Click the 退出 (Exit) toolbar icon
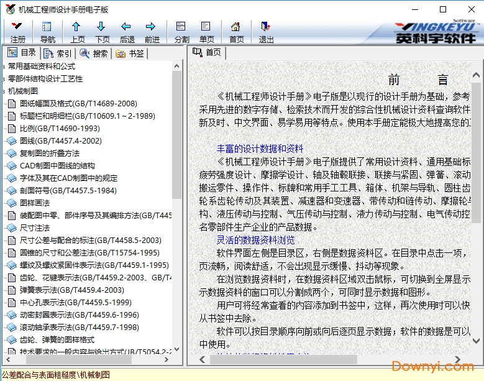Viewport: 484px width, 381px height. [266, 27]
